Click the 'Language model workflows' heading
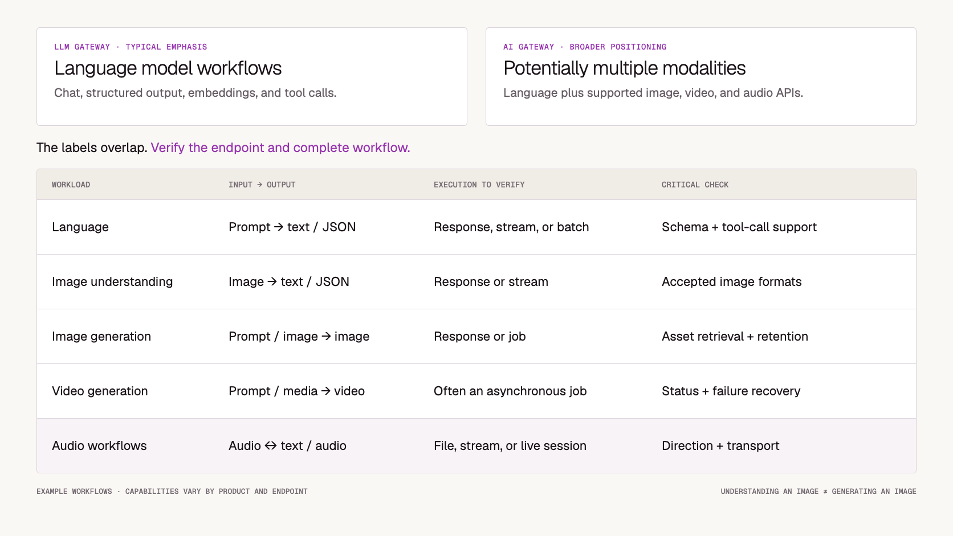Image resolution: width=953 pixels, height=536 pixels. (168, 68)
